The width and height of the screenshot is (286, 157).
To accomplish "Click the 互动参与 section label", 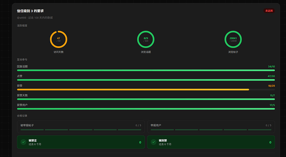I will point(22,59).
